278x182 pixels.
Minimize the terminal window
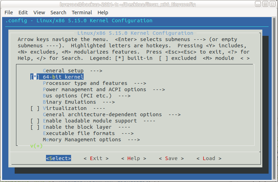coord(258,4)
